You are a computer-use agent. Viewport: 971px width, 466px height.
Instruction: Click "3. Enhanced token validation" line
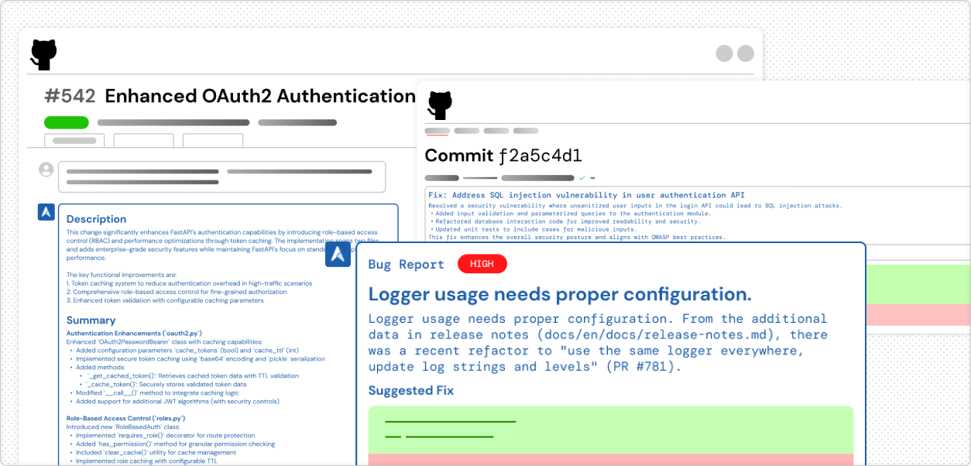[x=165, y=300]
